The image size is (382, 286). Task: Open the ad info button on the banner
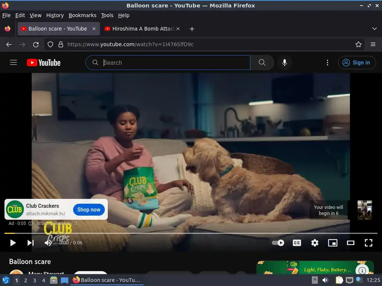(362, 270)
